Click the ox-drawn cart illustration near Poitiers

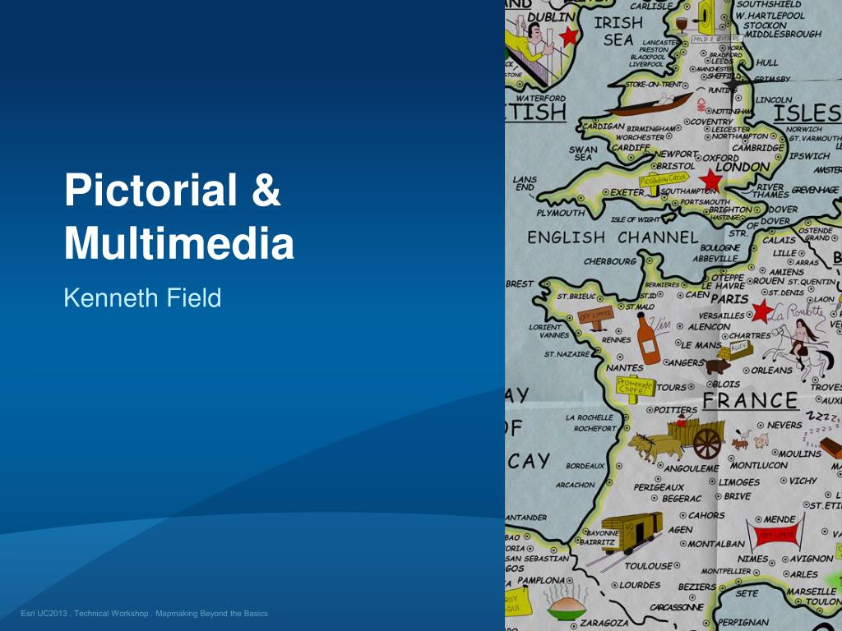[678, 439]
